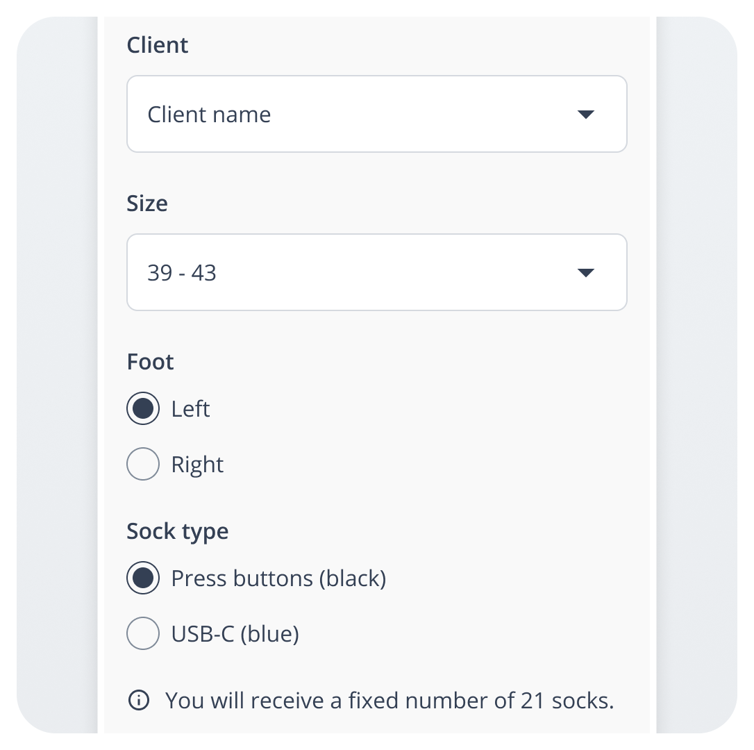Select the Left foot radio button
The height and width of the screenshot is (750, 754).
pyautogui.click(x=143, y=409)
